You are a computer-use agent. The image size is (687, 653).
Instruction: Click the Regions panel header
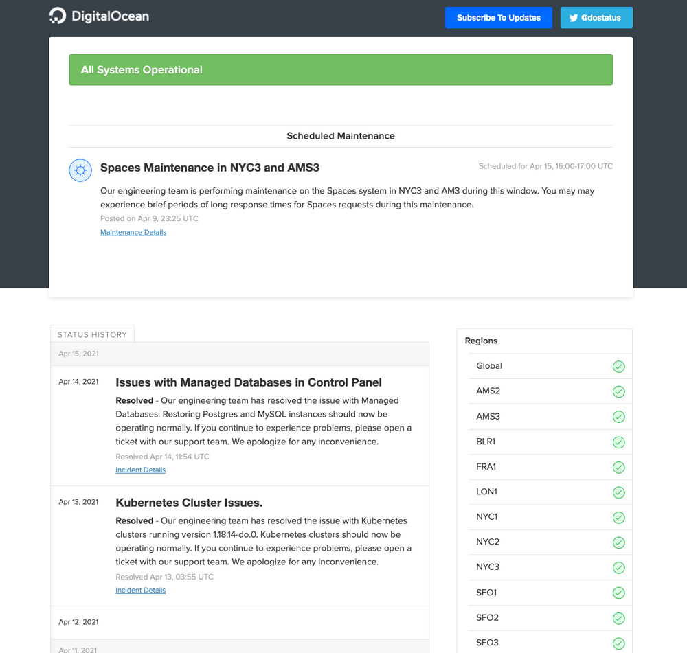click(481, 341)
